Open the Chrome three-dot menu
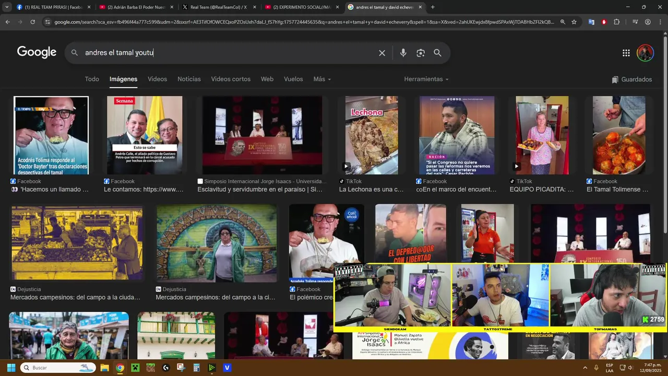 [660, 22]
